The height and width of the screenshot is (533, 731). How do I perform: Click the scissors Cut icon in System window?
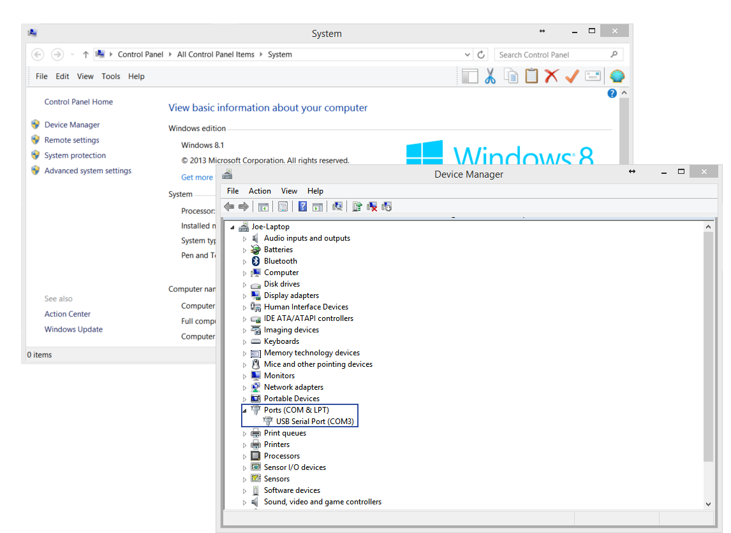490,76
